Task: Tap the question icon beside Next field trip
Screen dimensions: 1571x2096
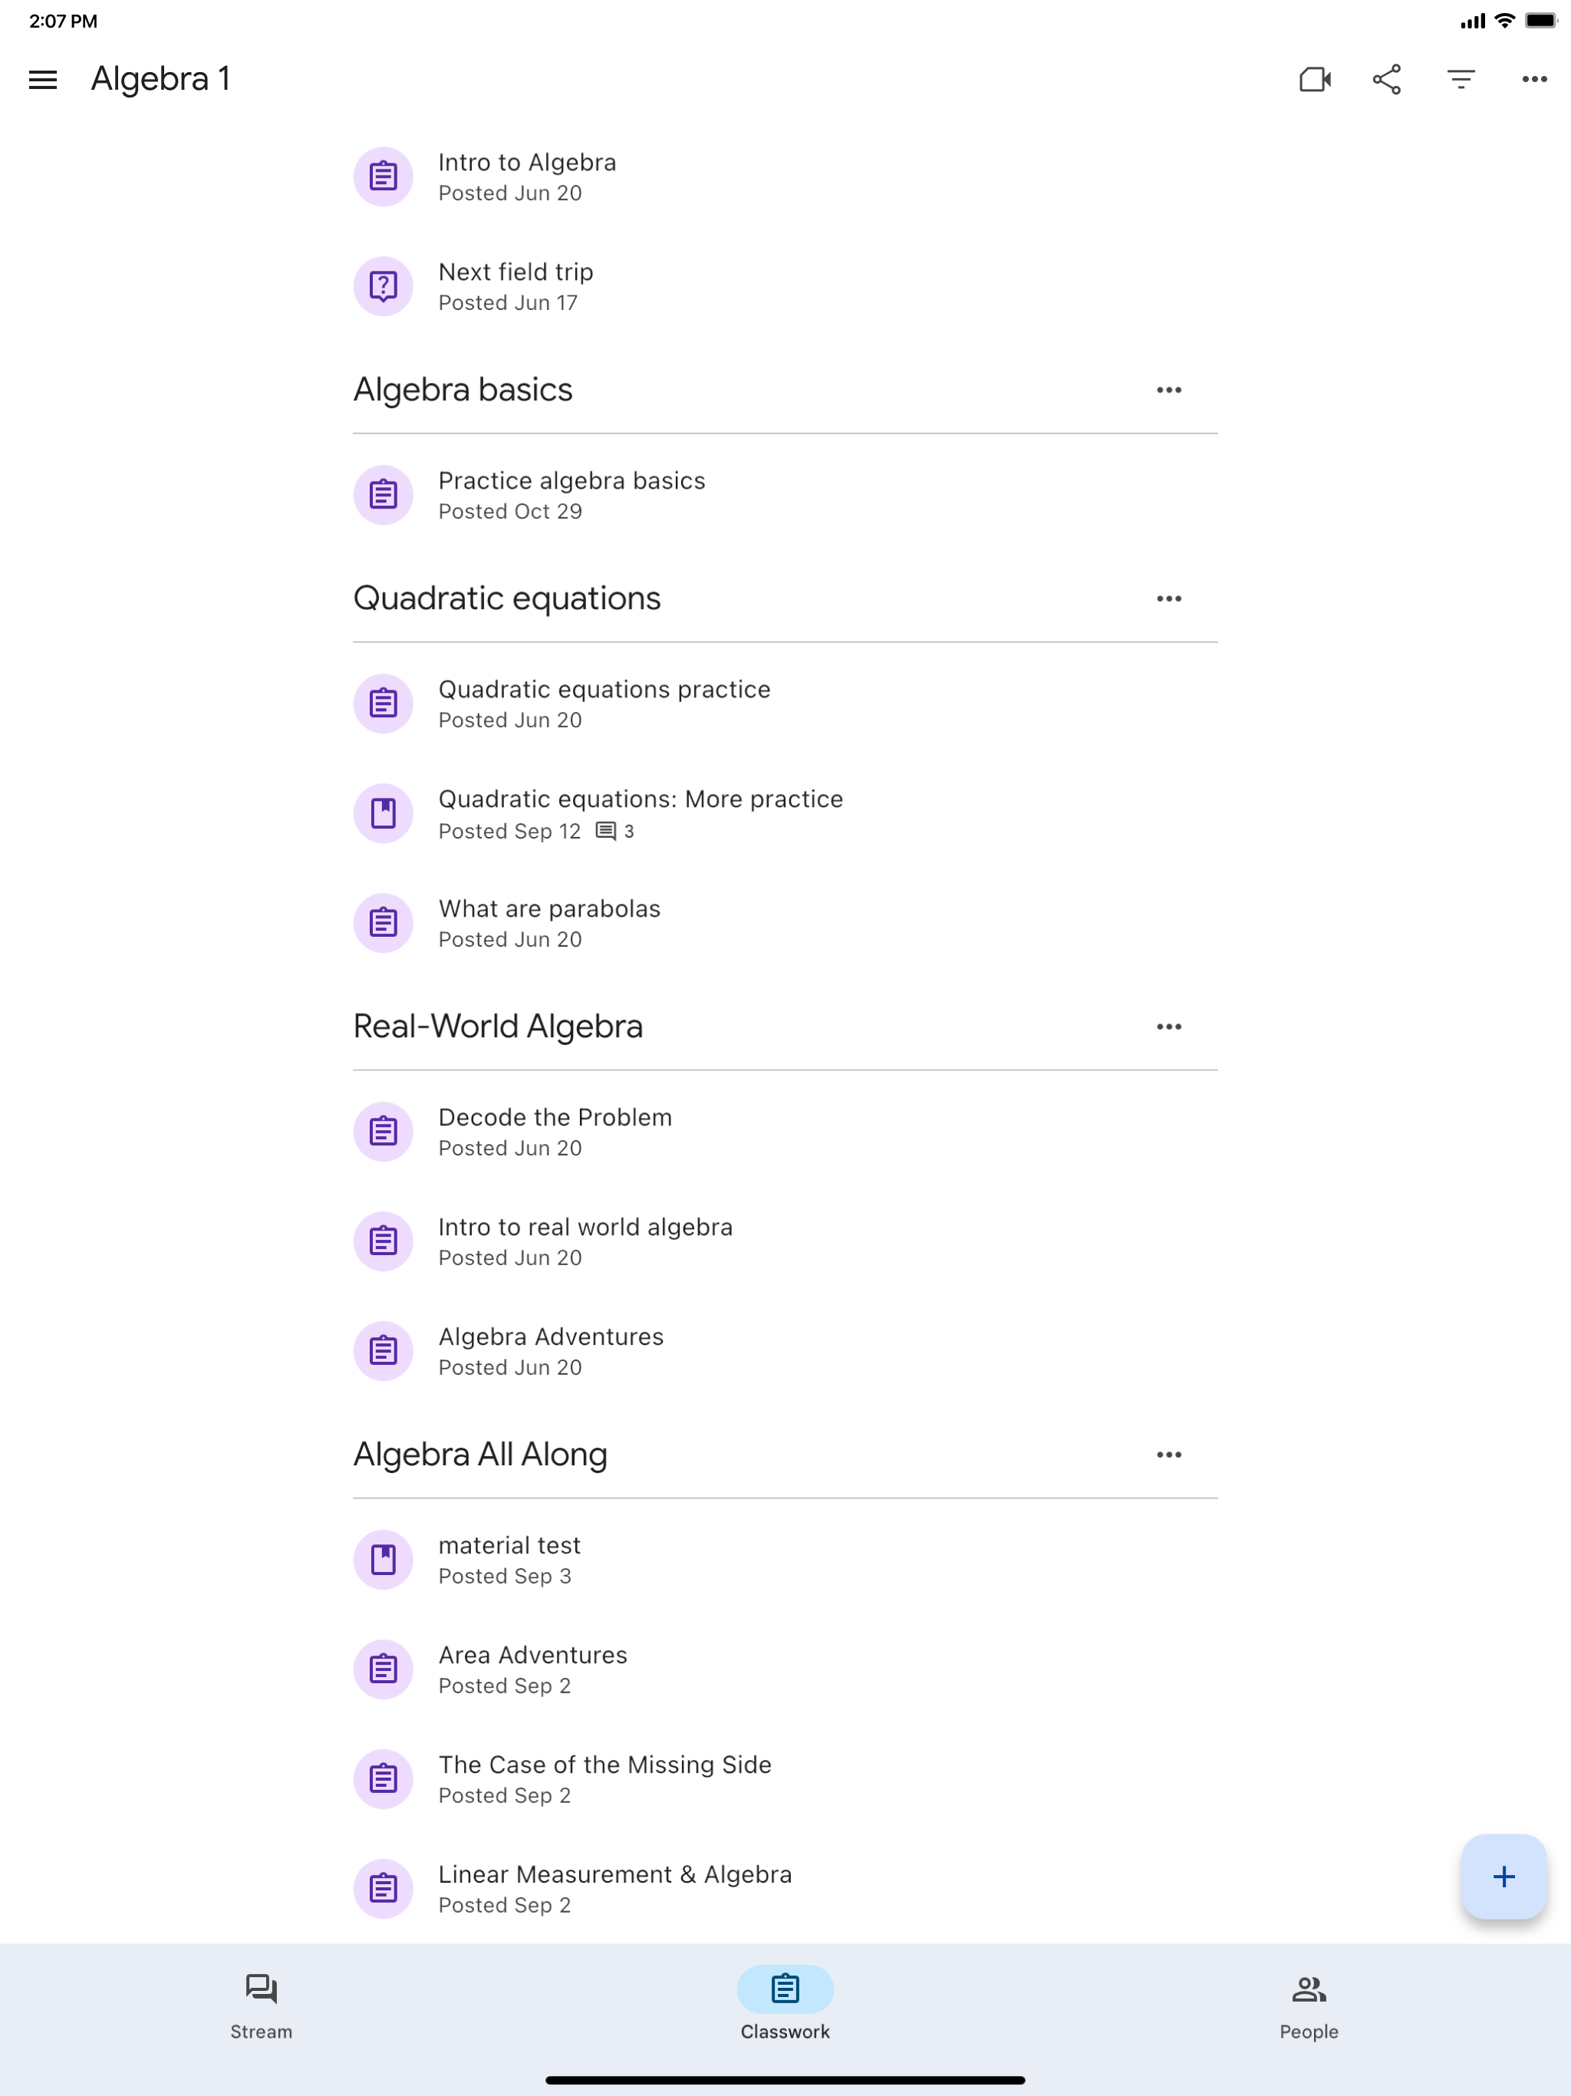Action: (x=383, y=285)
